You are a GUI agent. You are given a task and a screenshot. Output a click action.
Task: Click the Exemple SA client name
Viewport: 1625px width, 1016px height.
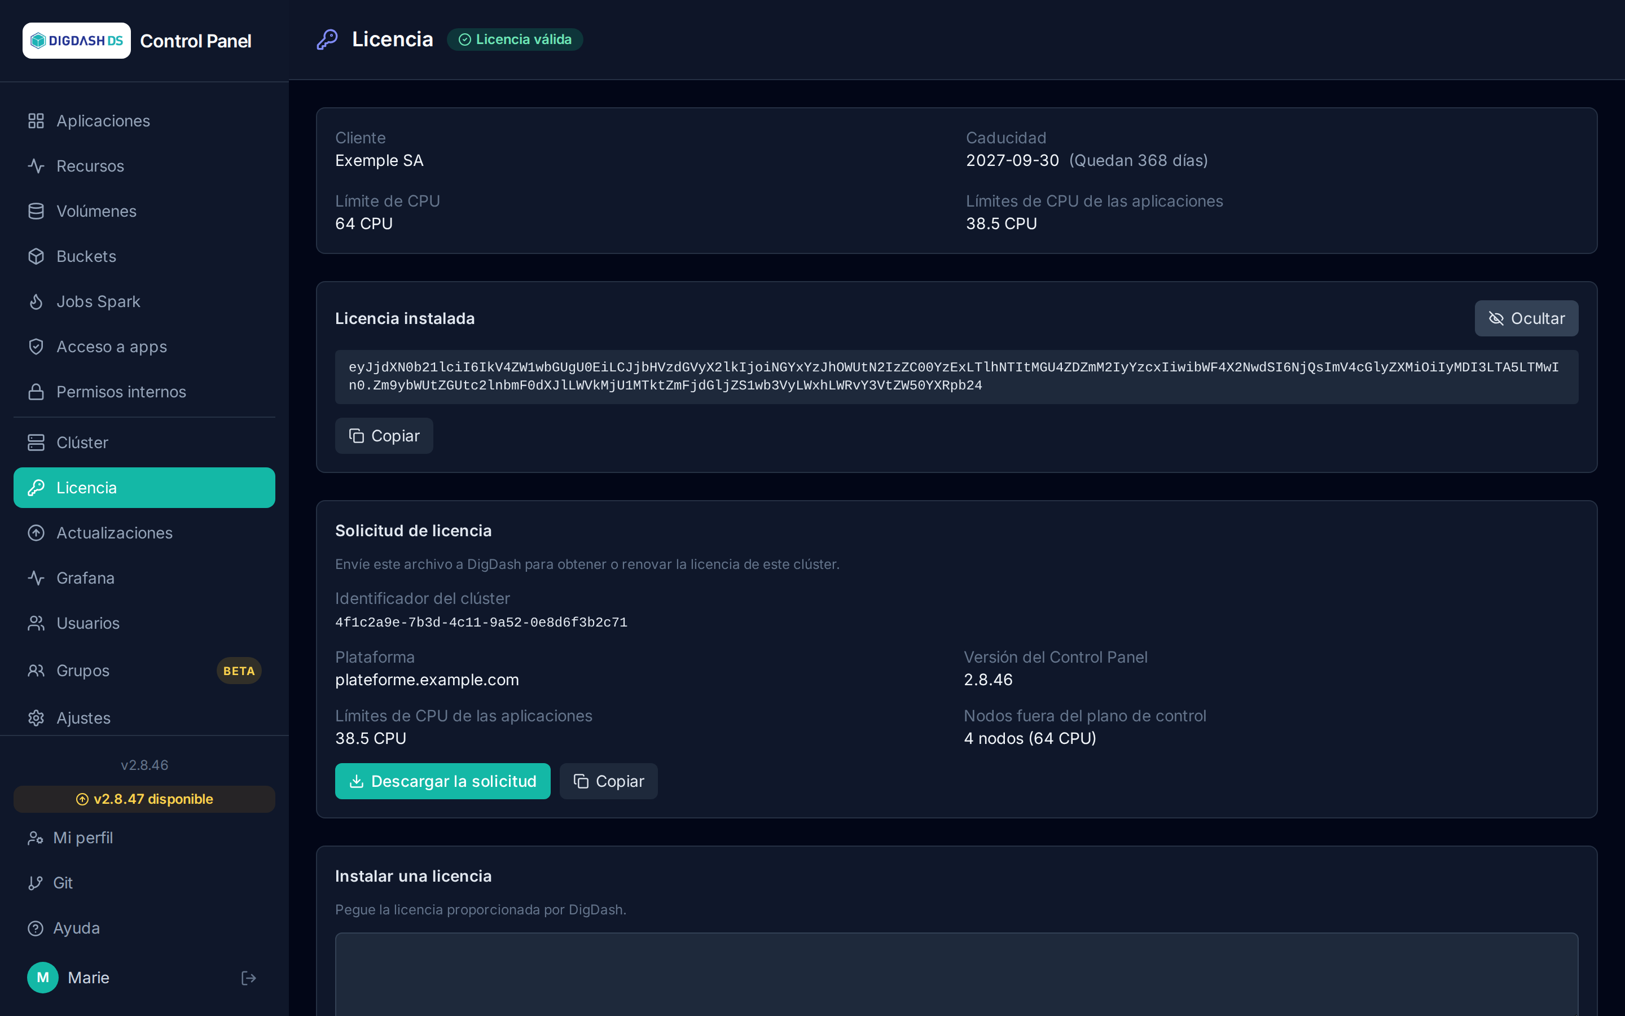tap(379, 161)
